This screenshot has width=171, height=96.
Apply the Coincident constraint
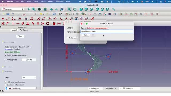(x=3, y=23)
